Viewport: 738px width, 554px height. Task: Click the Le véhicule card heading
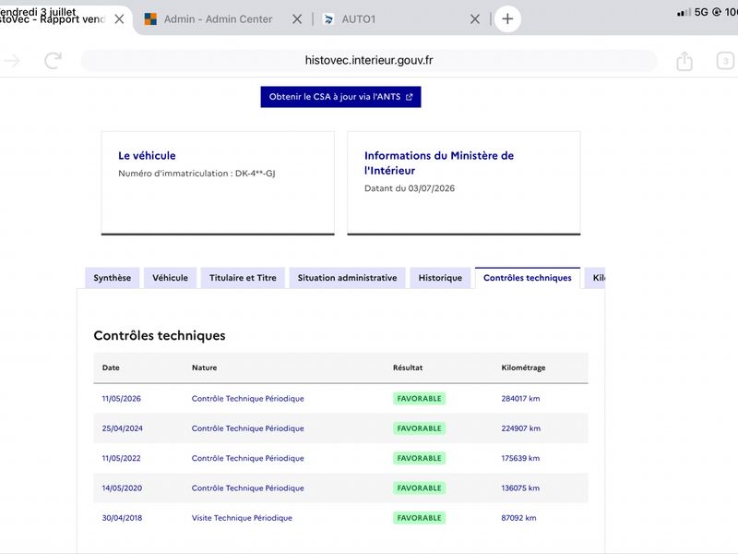click(147, 155)
